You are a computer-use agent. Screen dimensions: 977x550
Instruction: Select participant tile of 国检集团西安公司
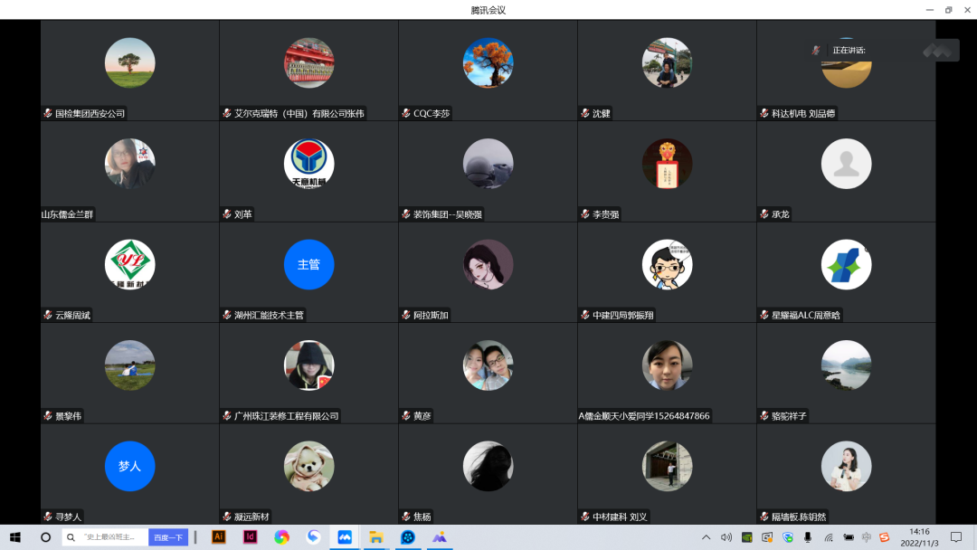129,70
